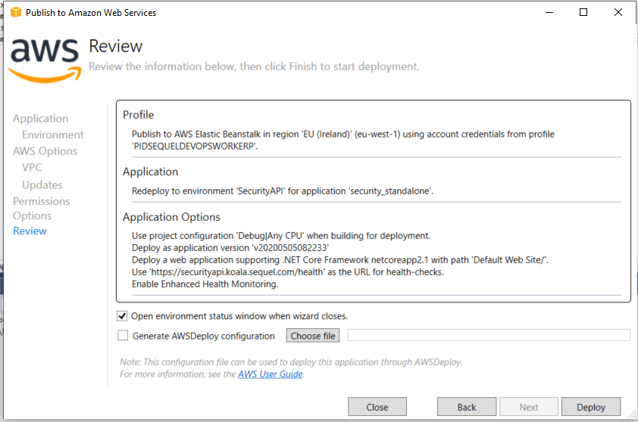Click the Choose file button
This screenshot has width=638, height=422.
point(312,336)
